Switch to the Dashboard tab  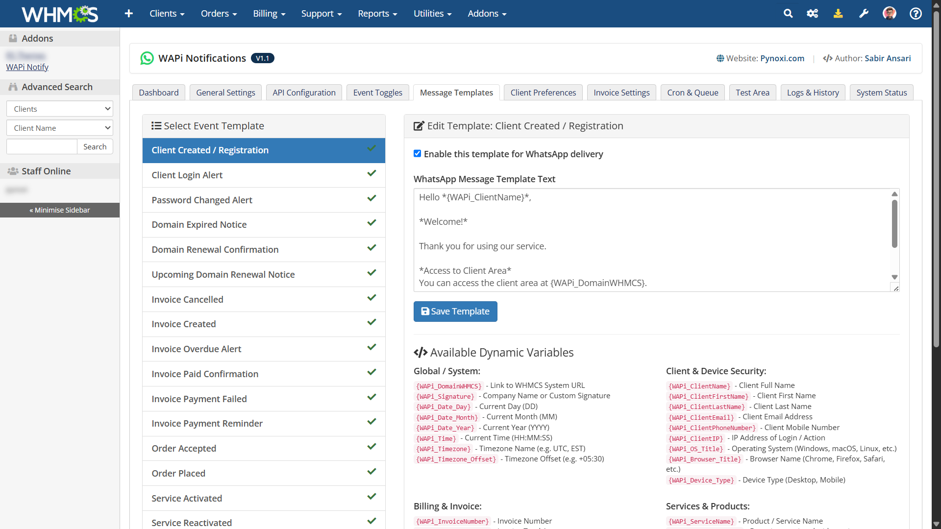(159, 93)
